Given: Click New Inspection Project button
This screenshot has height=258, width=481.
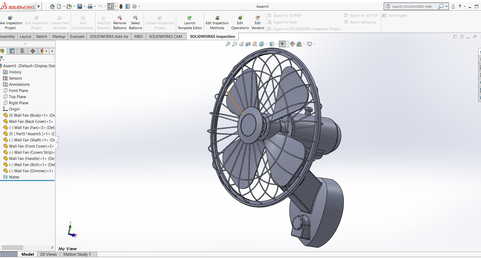Looking at the screenshot, I should click(10, 23).
